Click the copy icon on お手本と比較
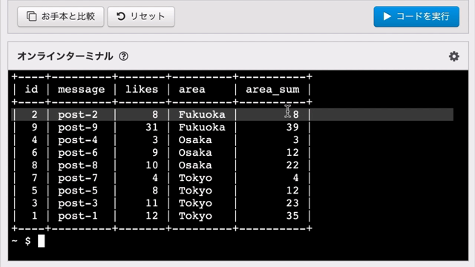Screen dimensions: 475x267 coord(31,16)
